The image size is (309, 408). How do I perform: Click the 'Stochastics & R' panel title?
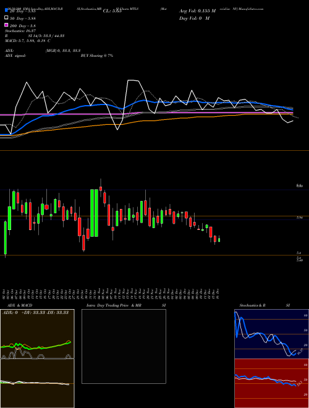[x=252, y=305]
